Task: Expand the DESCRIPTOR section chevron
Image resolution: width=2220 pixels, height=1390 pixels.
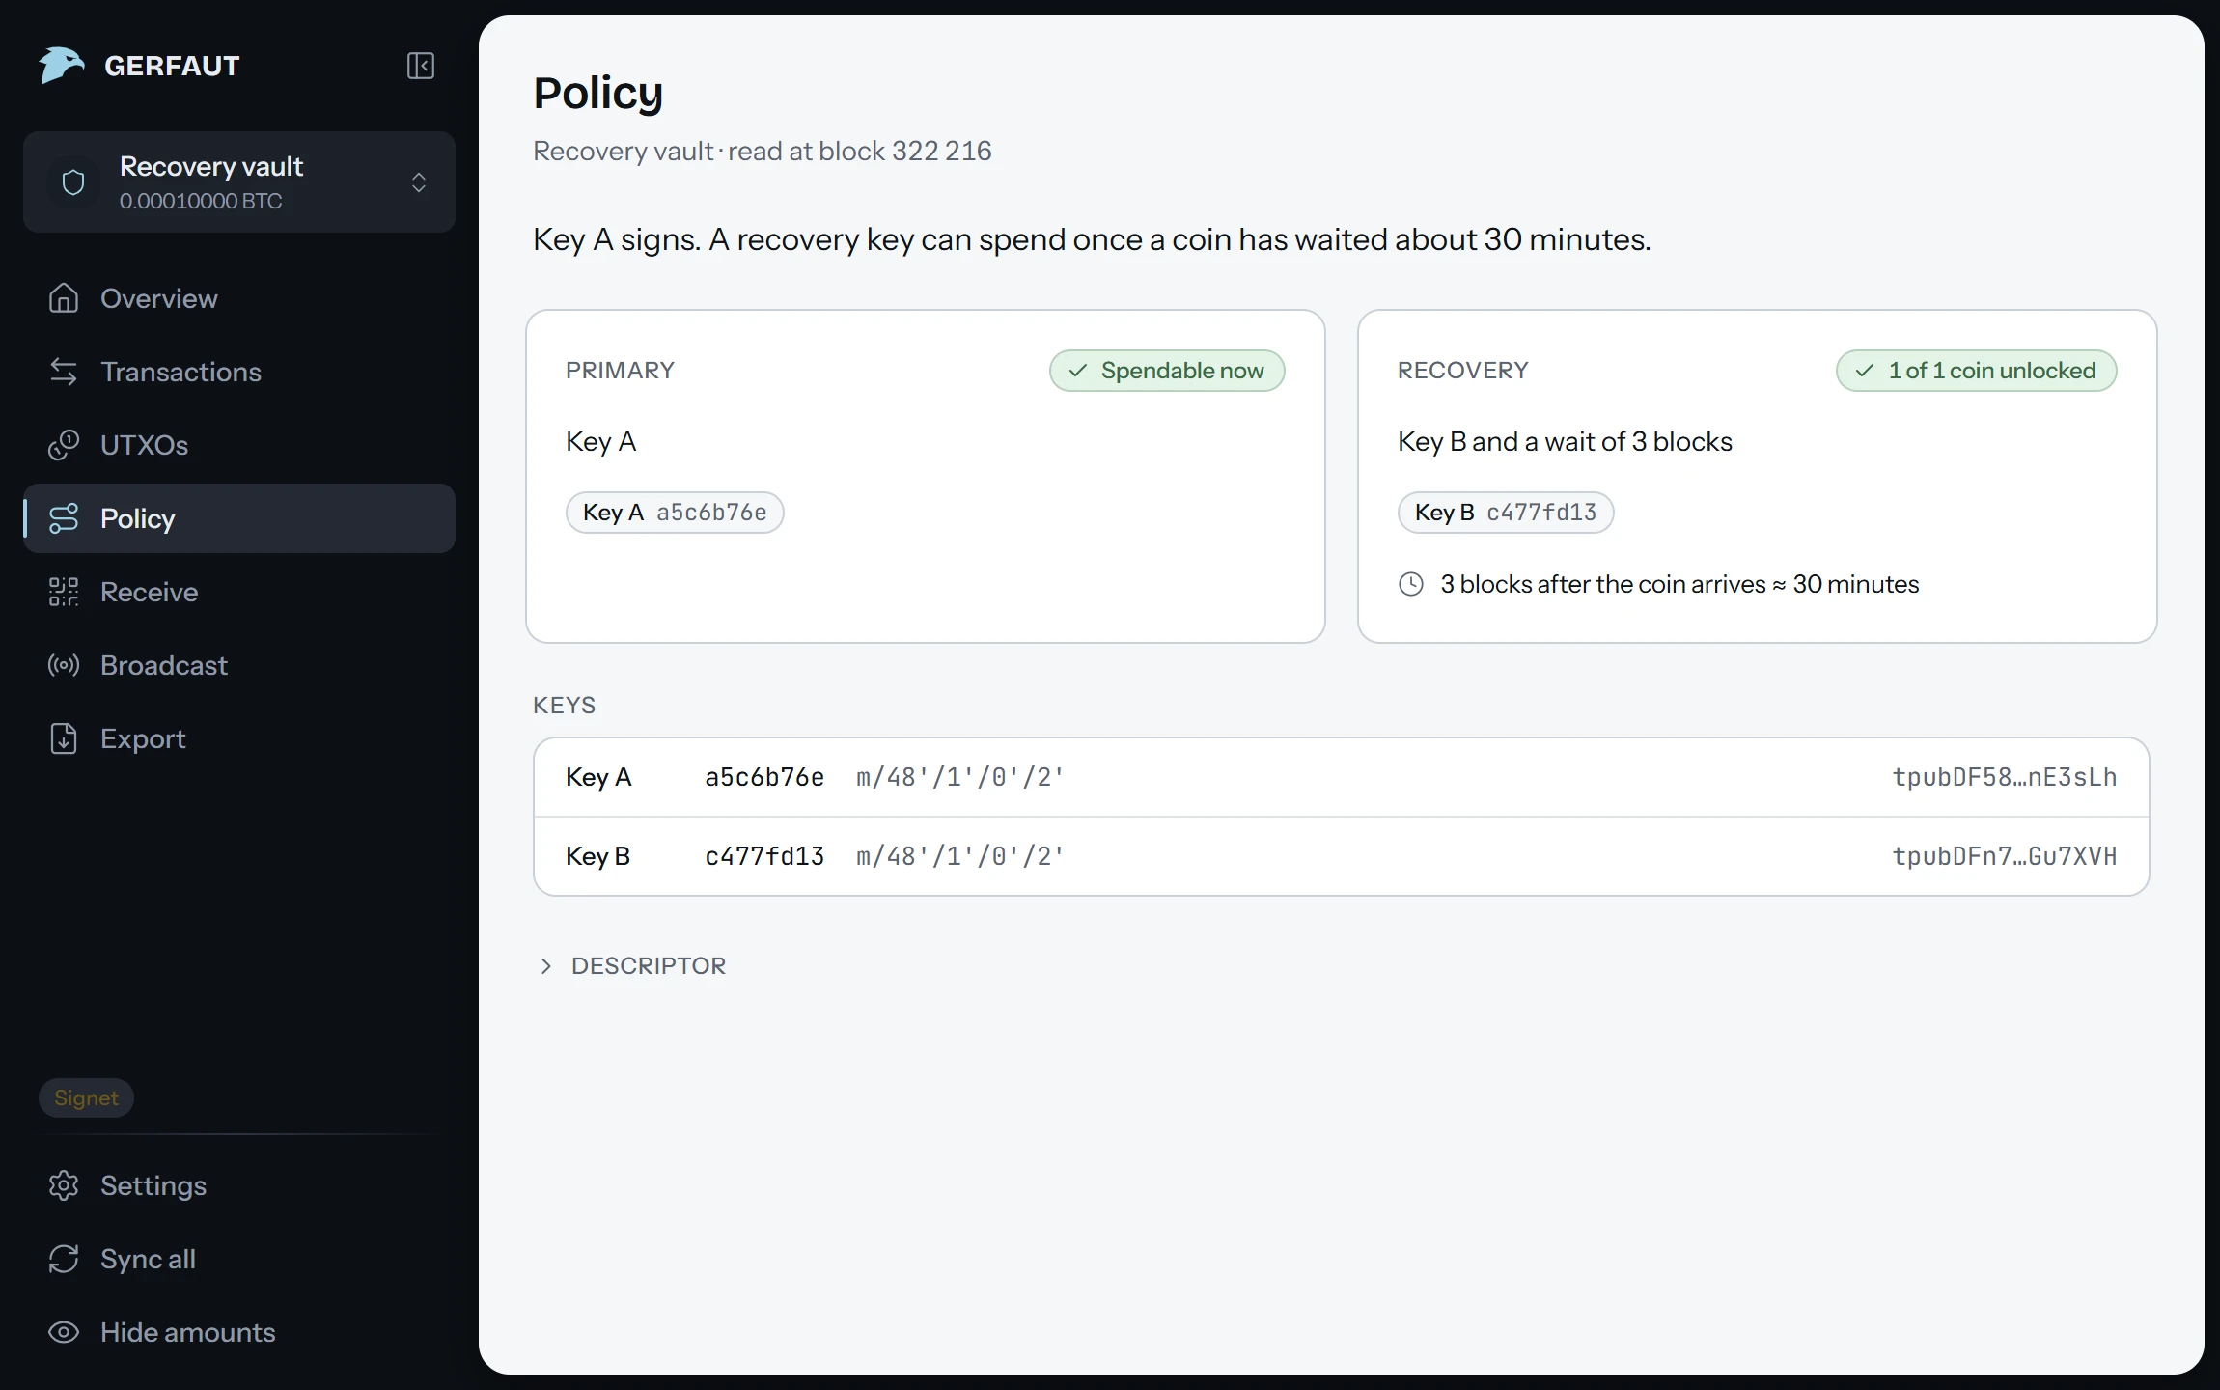Action: [x=546, y=966]
